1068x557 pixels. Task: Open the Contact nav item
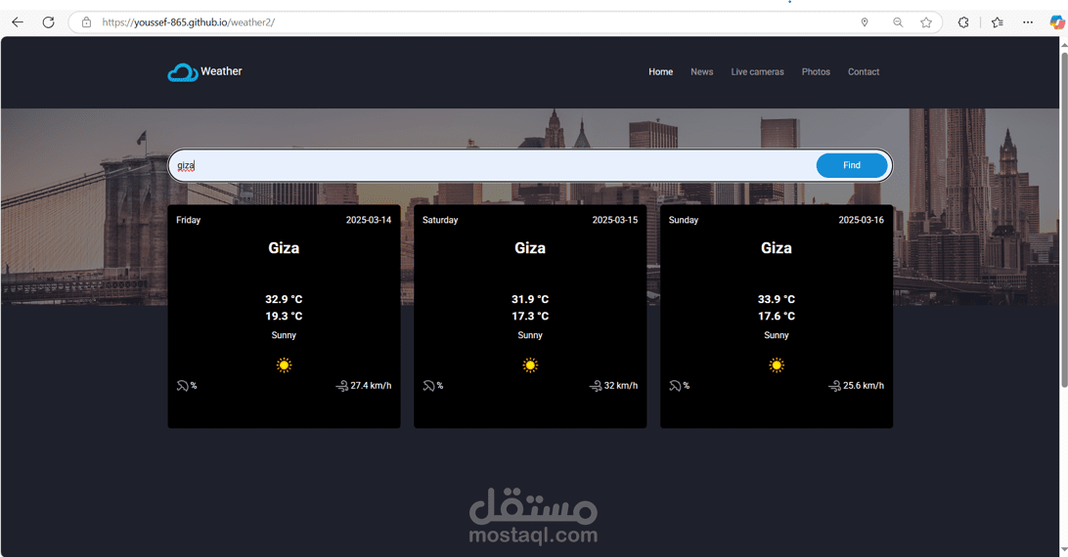[x=864, y=72]
